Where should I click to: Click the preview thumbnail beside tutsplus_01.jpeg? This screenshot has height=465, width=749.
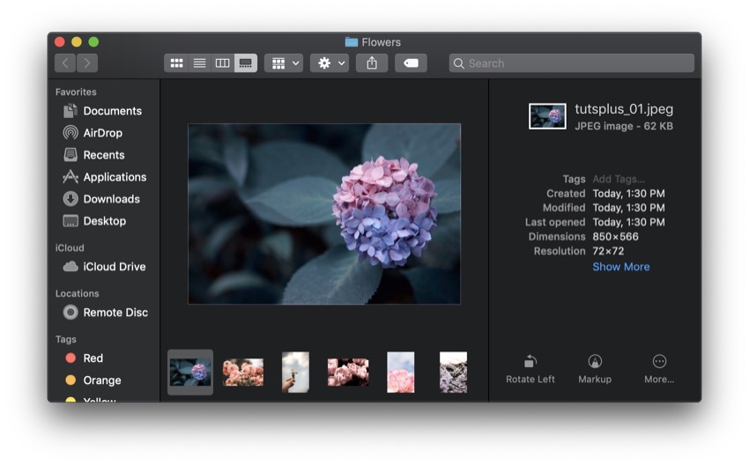[x=547, y=116]
